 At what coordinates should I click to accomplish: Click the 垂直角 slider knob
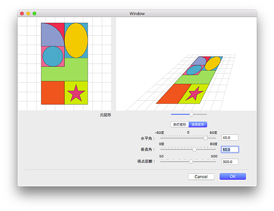[194, 150]
